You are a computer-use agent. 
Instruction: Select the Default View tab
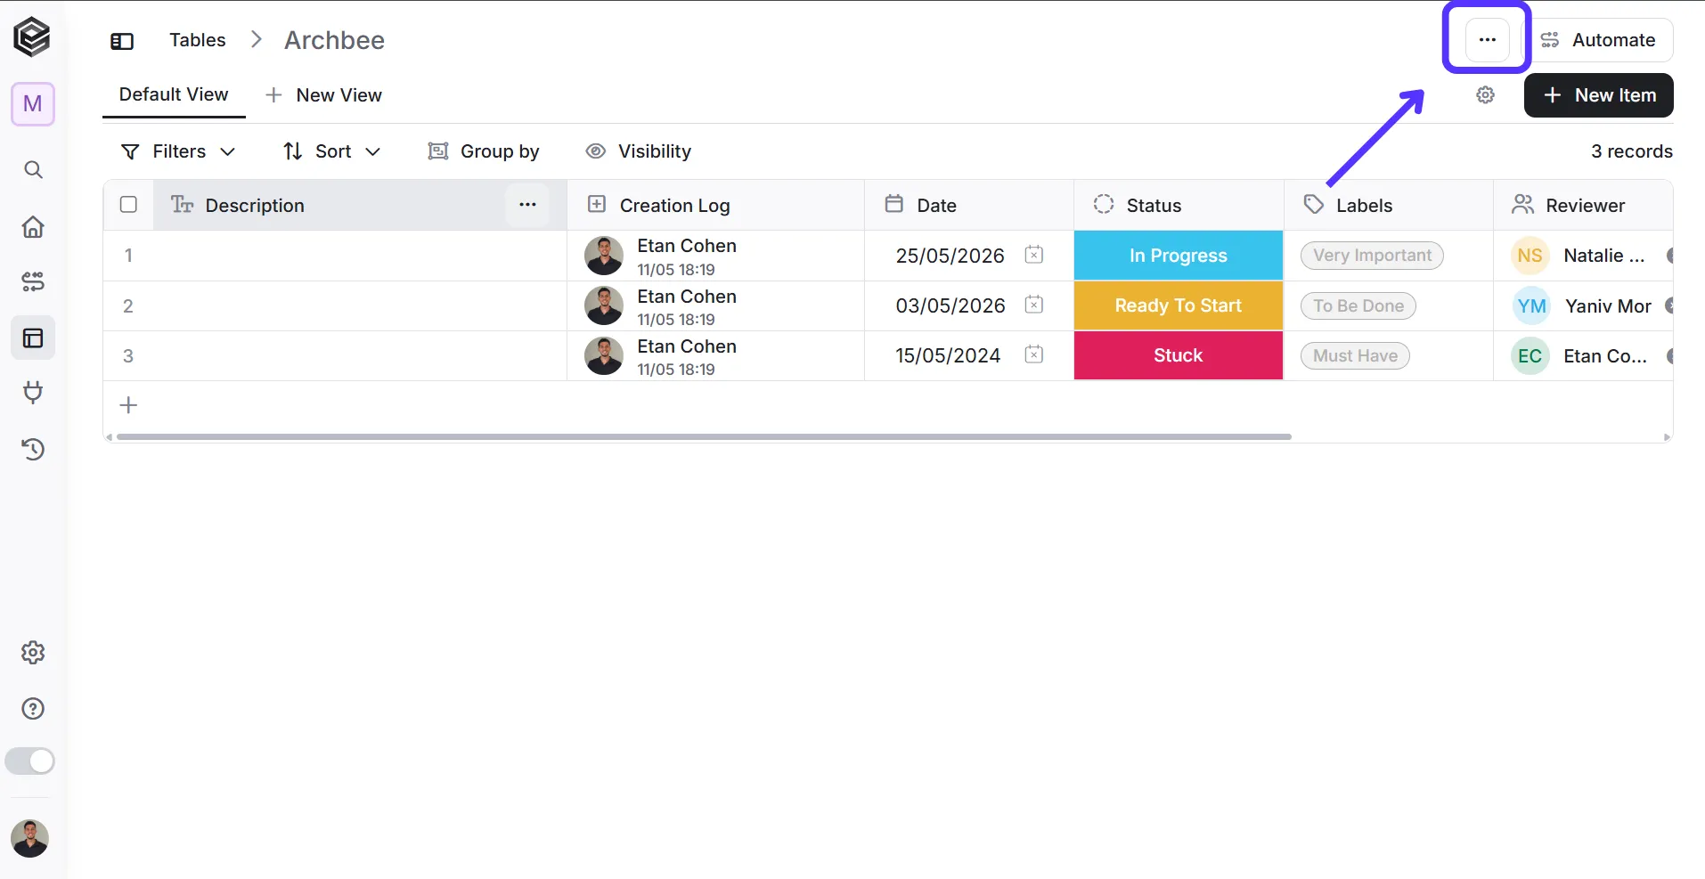[x=174, y=94]
